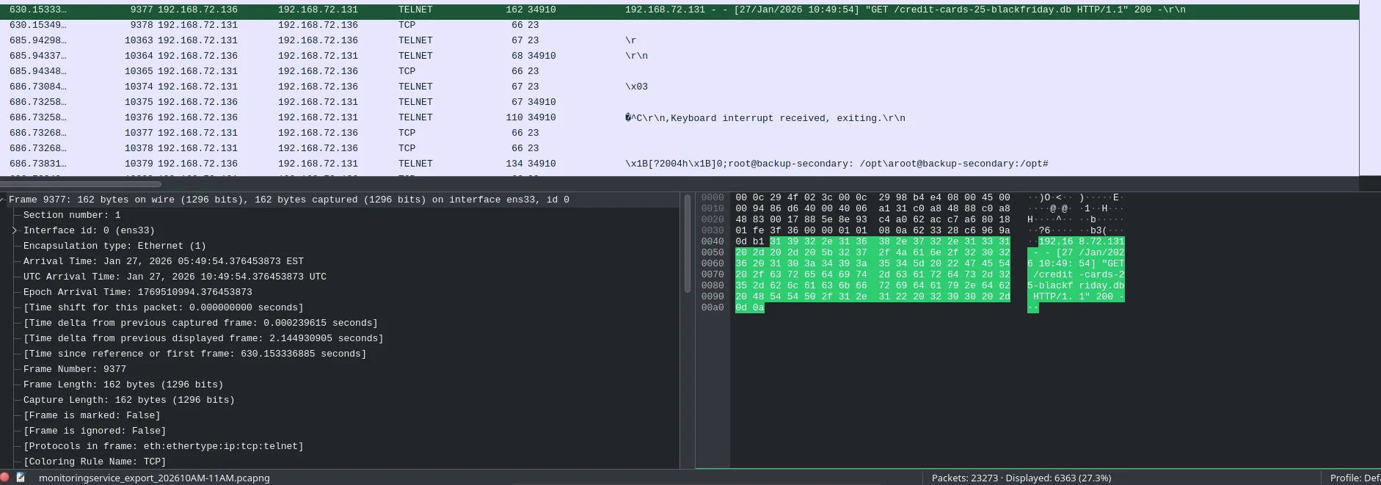The image size is (1381, 485).
Task: Click hex offset 0030 row bytes
Action: (x=872, y=230)
